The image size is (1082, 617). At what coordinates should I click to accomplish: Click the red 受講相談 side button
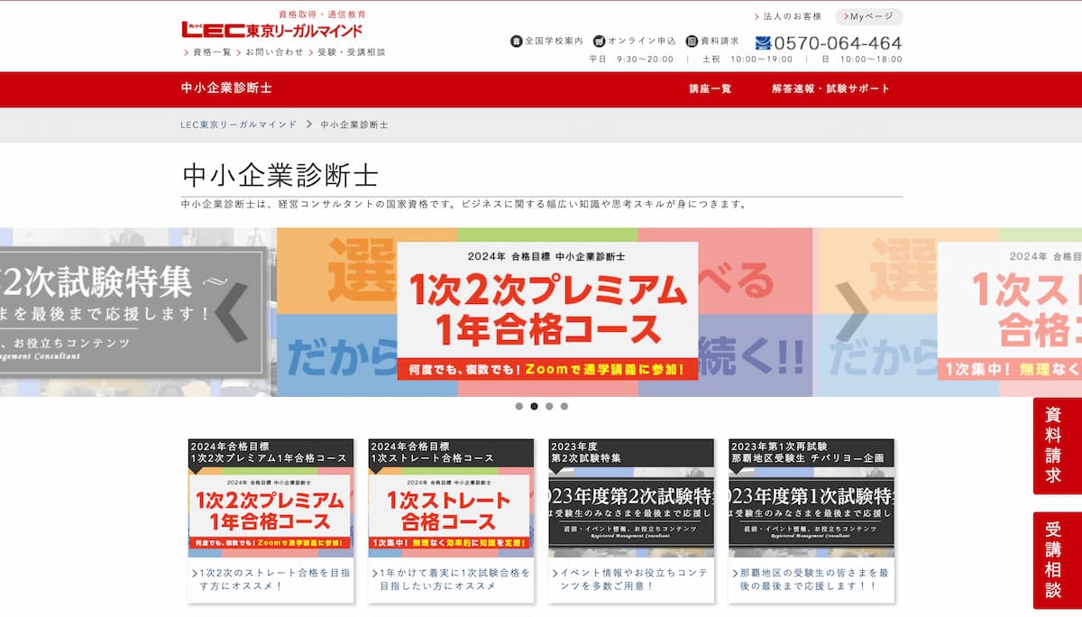click(1058, 560)
